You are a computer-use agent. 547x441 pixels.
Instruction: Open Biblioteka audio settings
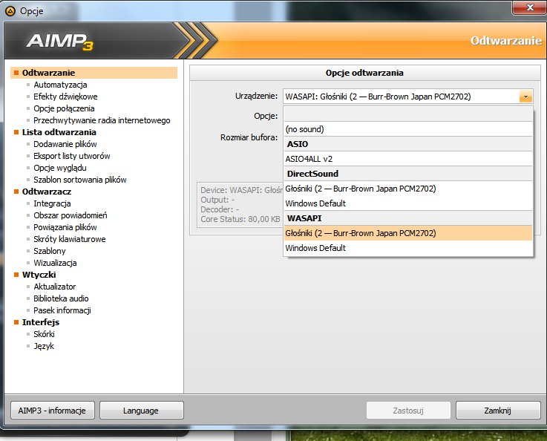61,298
